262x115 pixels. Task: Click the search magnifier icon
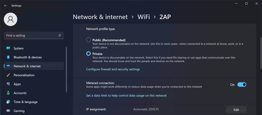60,35
